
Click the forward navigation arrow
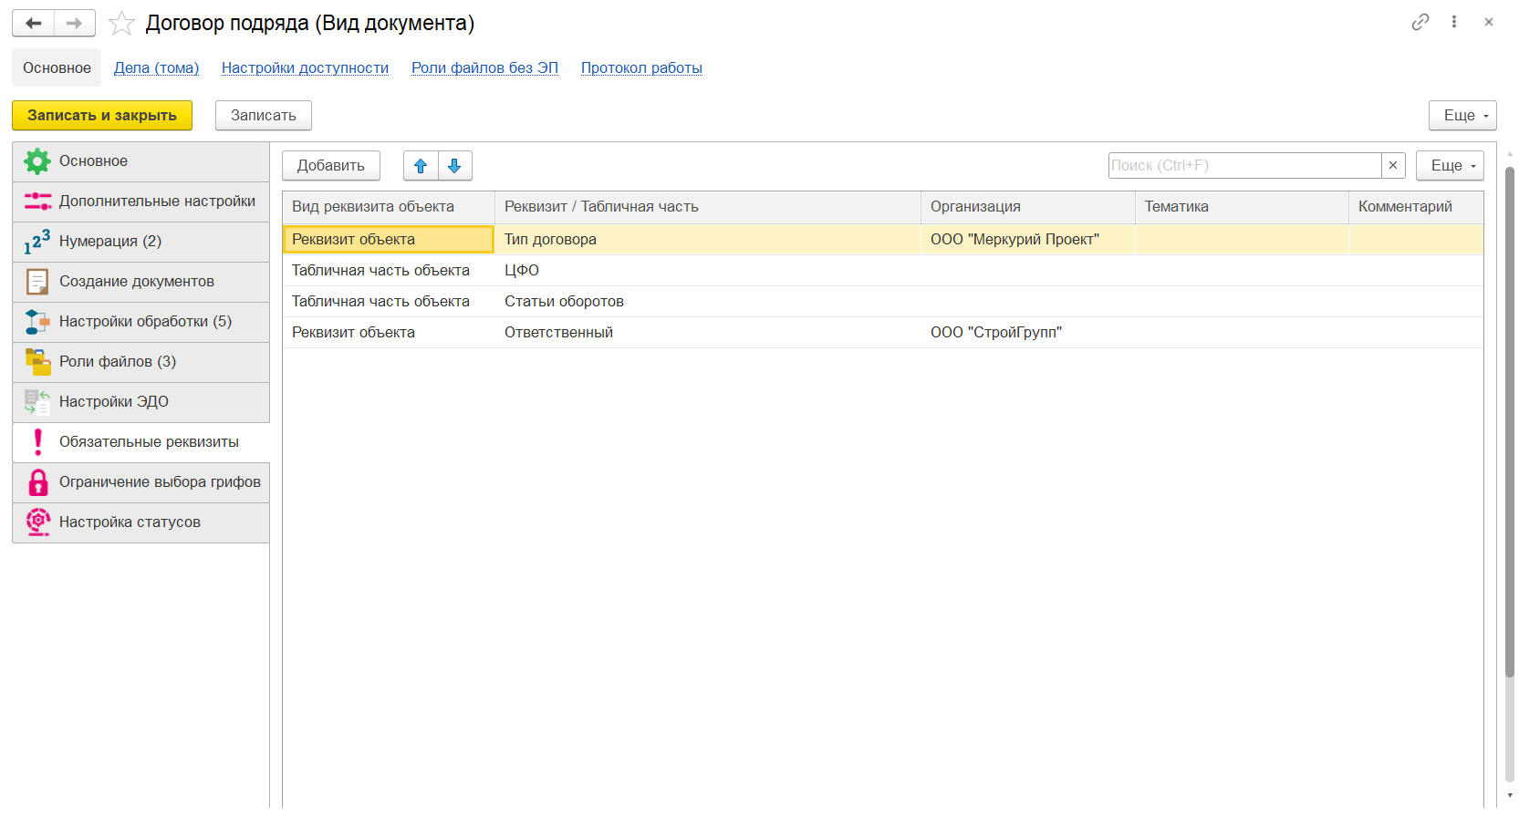click(x=75, y=23)
